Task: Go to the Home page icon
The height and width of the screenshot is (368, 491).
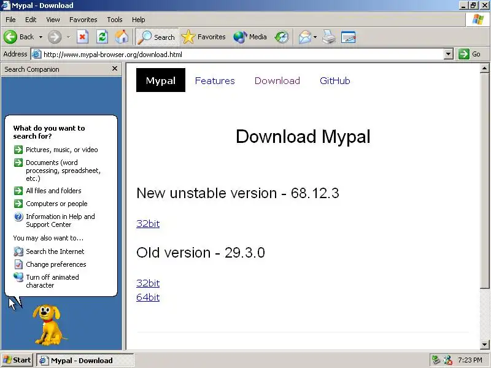Action: click(122, 37)
